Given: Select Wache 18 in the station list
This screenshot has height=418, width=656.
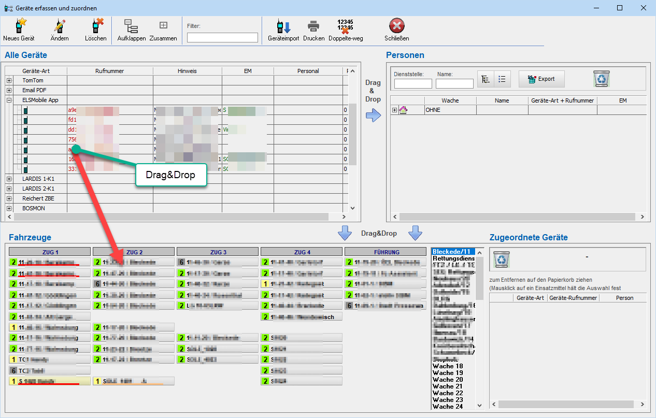Looking at the screenshot, I should click(454, 366).
